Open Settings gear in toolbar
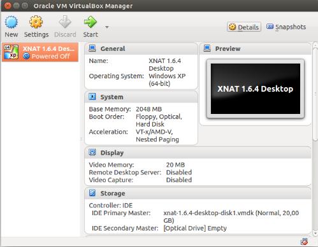The height and width of the screenshot is (247, 318). pos(36,22)
